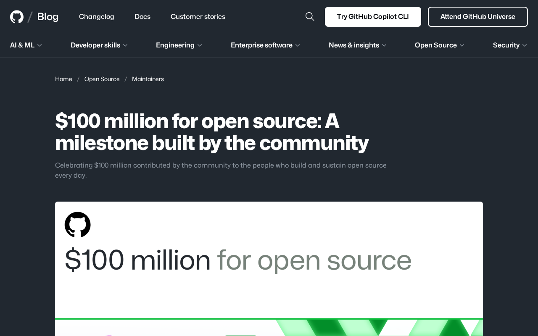Expand the Developer skills menu

(x=99, y=45)
